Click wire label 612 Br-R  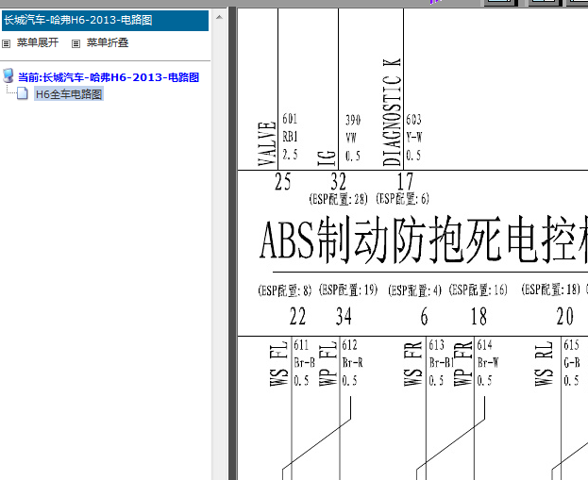point(352,363)
